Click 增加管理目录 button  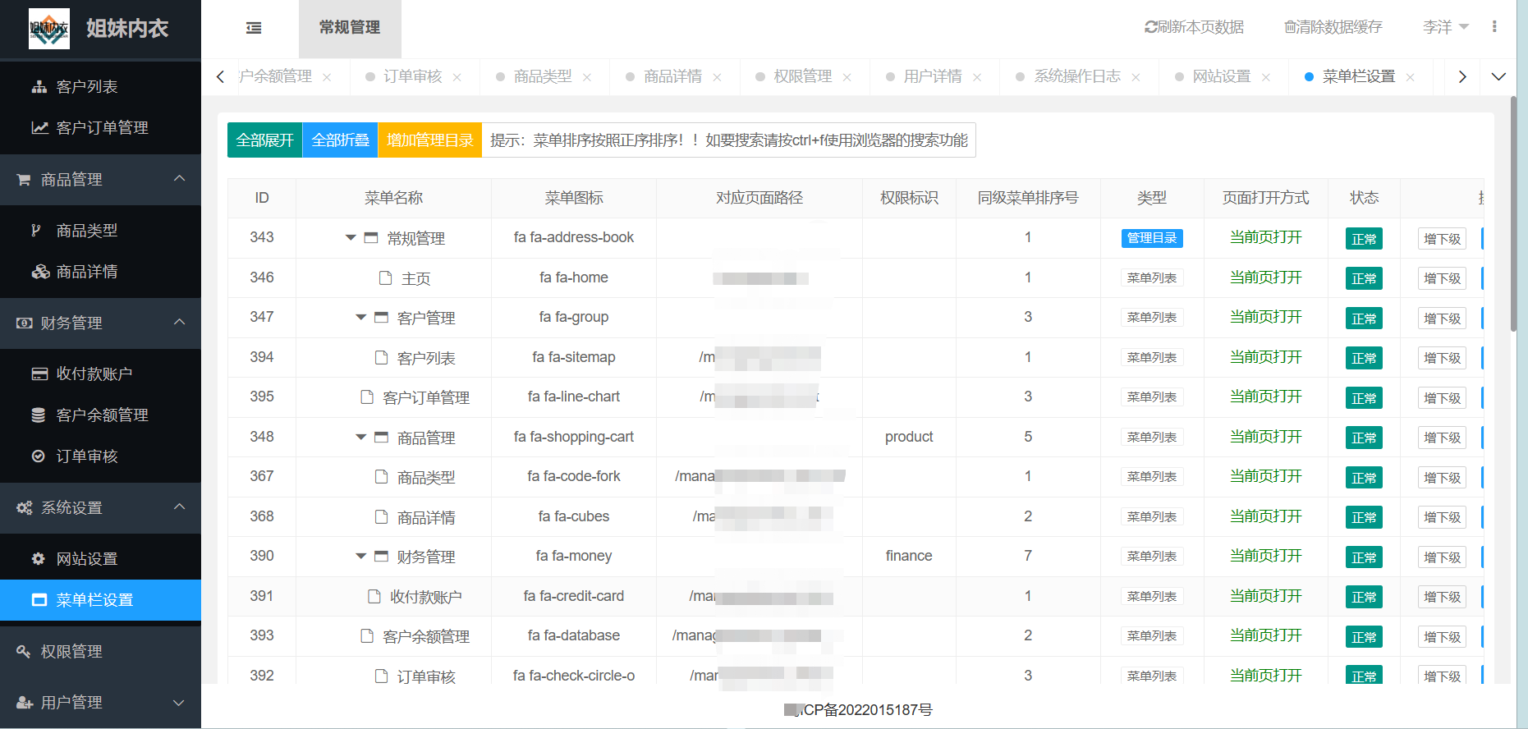pos(430,140)
